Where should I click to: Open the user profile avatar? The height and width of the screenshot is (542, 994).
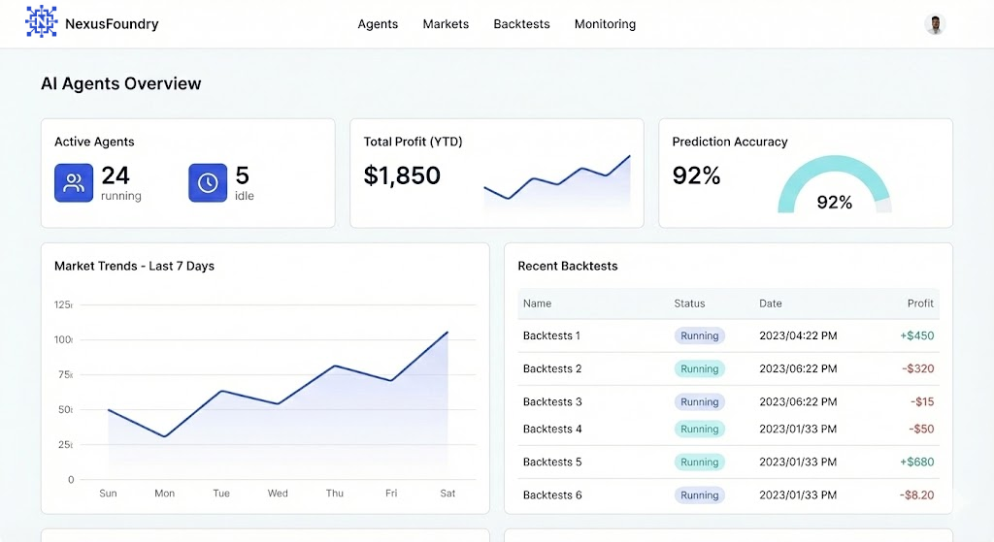[x=935, y=24]
